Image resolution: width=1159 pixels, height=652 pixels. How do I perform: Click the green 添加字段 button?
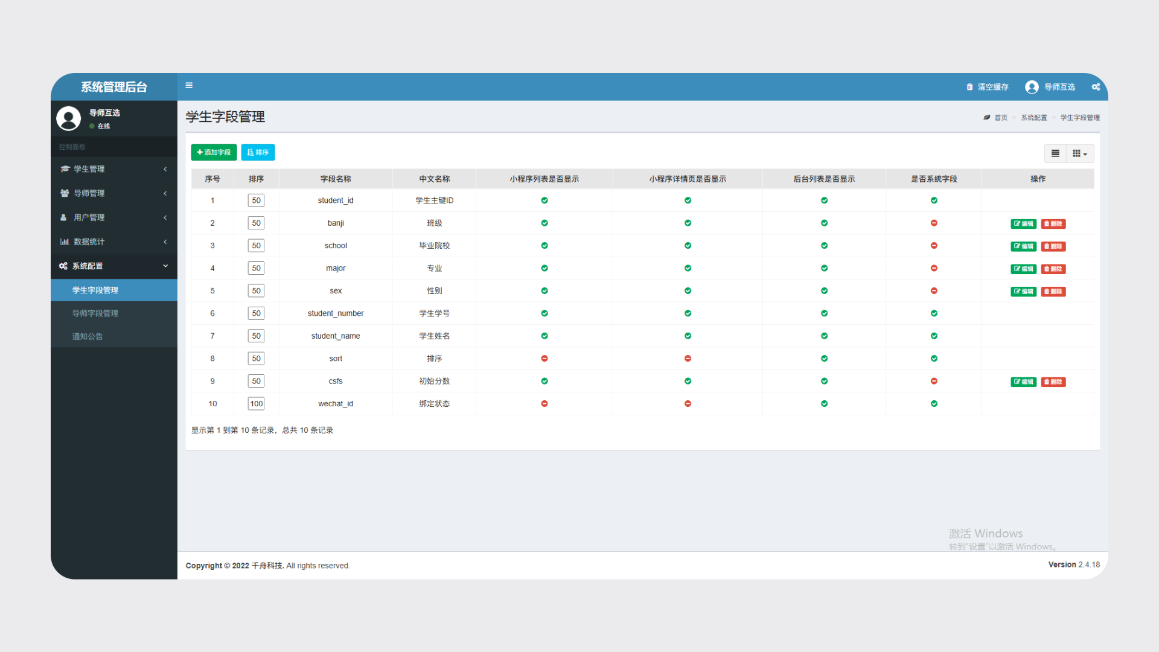point(214,152)
